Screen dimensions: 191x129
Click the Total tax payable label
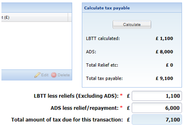104,78
